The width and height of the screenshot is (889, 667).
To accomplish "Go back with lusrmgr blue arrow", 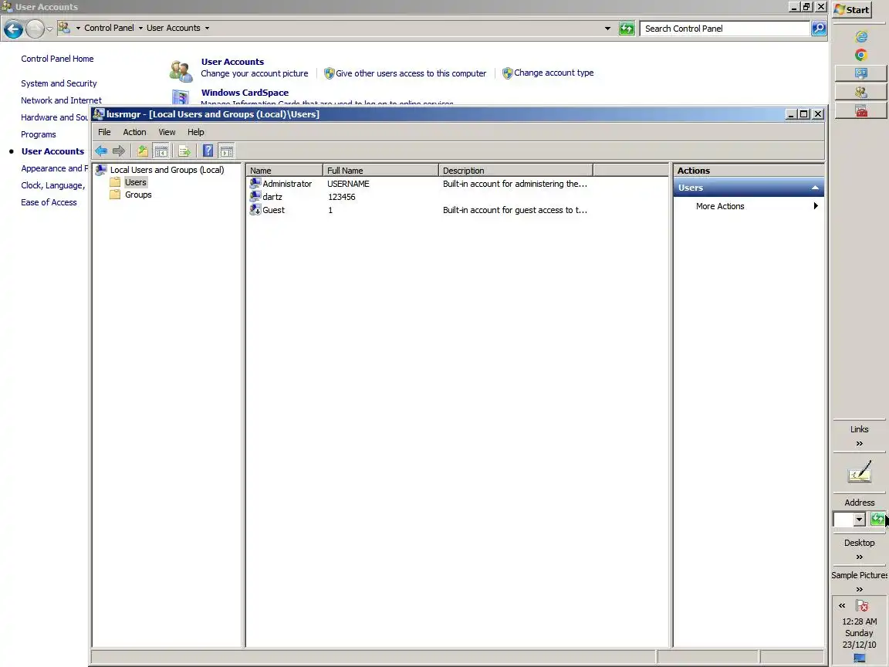I will coord(102,151).
